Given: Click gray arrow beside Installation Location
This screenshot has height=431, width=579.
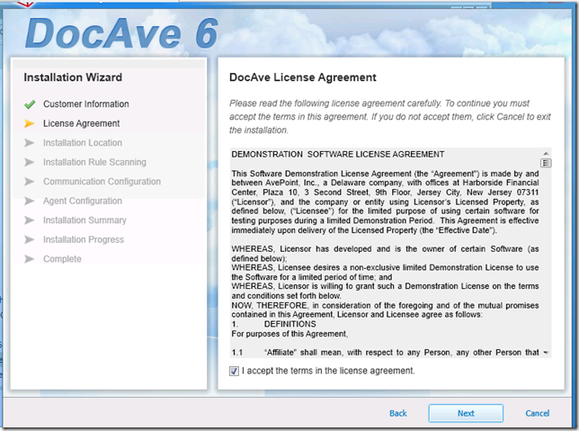Looking at the screenshot, I should pyautogui.click(x=29, y=143).
